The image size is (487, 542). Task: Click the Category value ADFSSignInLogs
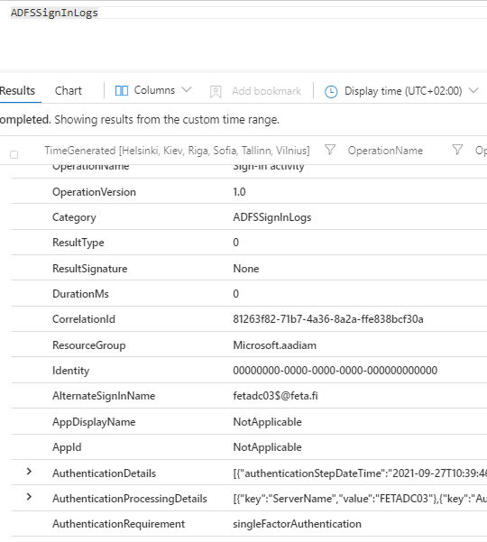[x=272, y=217]
